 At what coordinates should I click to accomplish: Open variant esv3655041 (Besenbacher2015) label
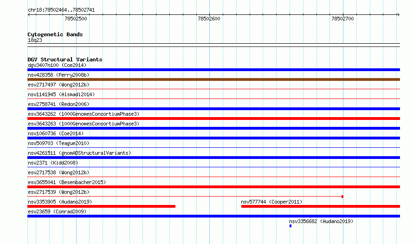(67, 182)
